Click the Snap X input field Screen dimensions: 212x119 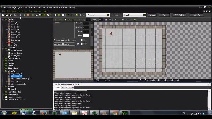pos(88,20)
